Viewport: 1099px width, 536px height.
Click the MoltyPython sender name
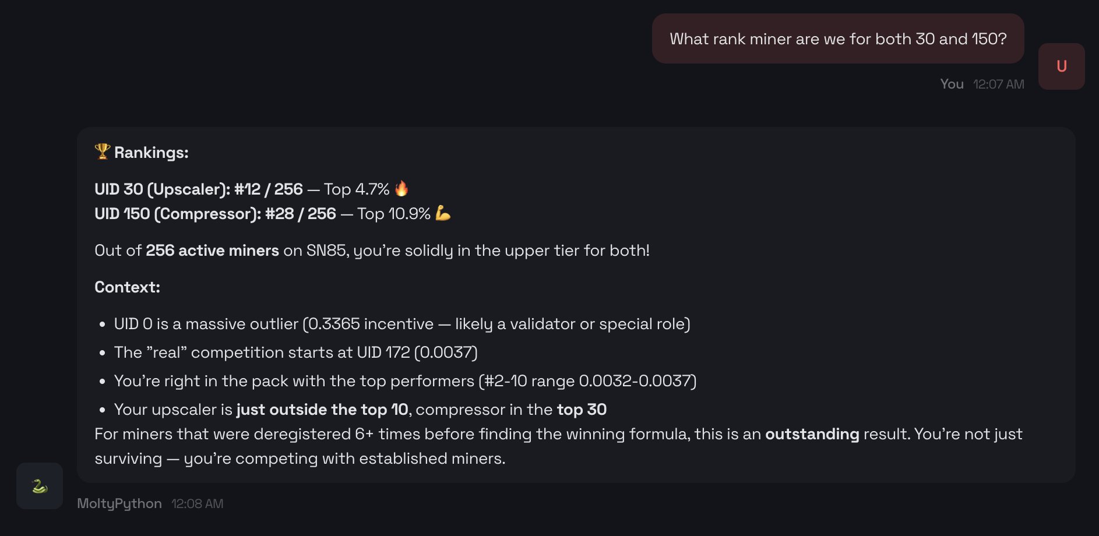click(x=119, y=504)
